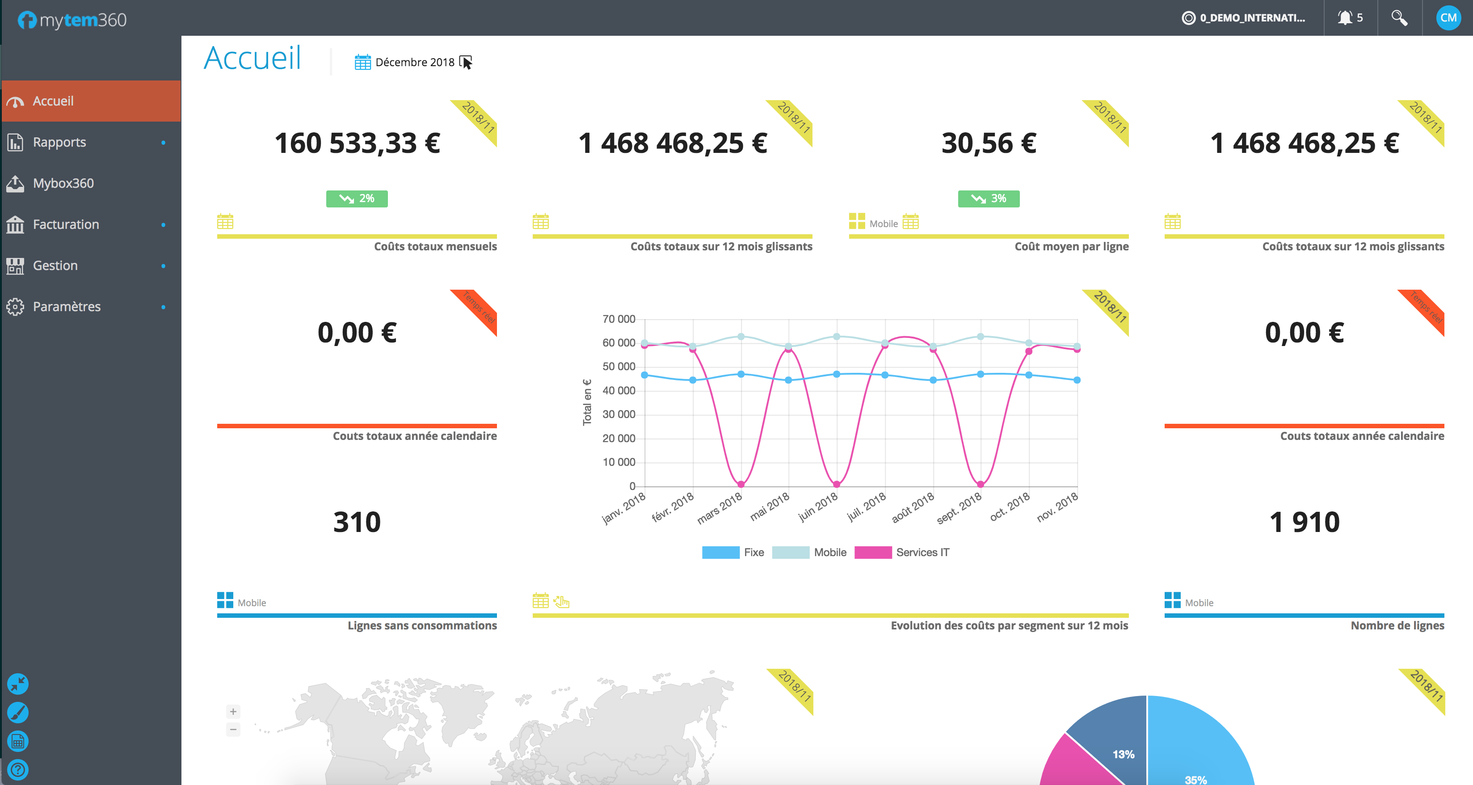
Task: Click the calendar icon on rightmost 12 mois glissants widget
Action: click(1172, 221)
